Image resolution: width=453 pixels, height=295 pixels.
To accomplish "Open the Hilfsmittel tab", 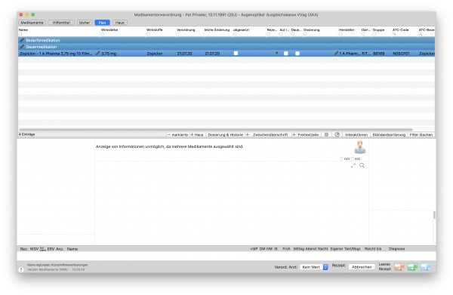I will pyautogui.click(x=61, y=23).
